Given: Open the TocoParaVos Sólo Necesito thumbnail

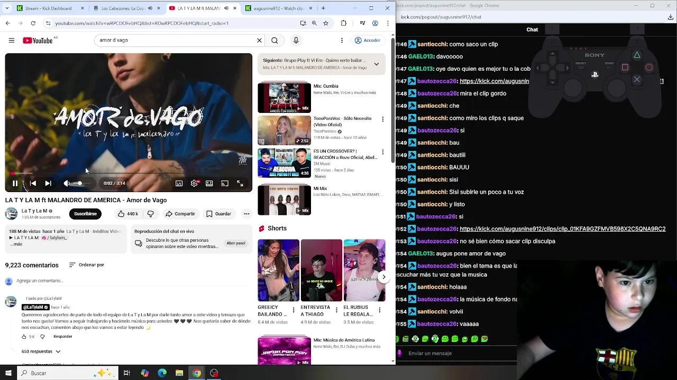Looking at the screenshot, I should [284, 130].
